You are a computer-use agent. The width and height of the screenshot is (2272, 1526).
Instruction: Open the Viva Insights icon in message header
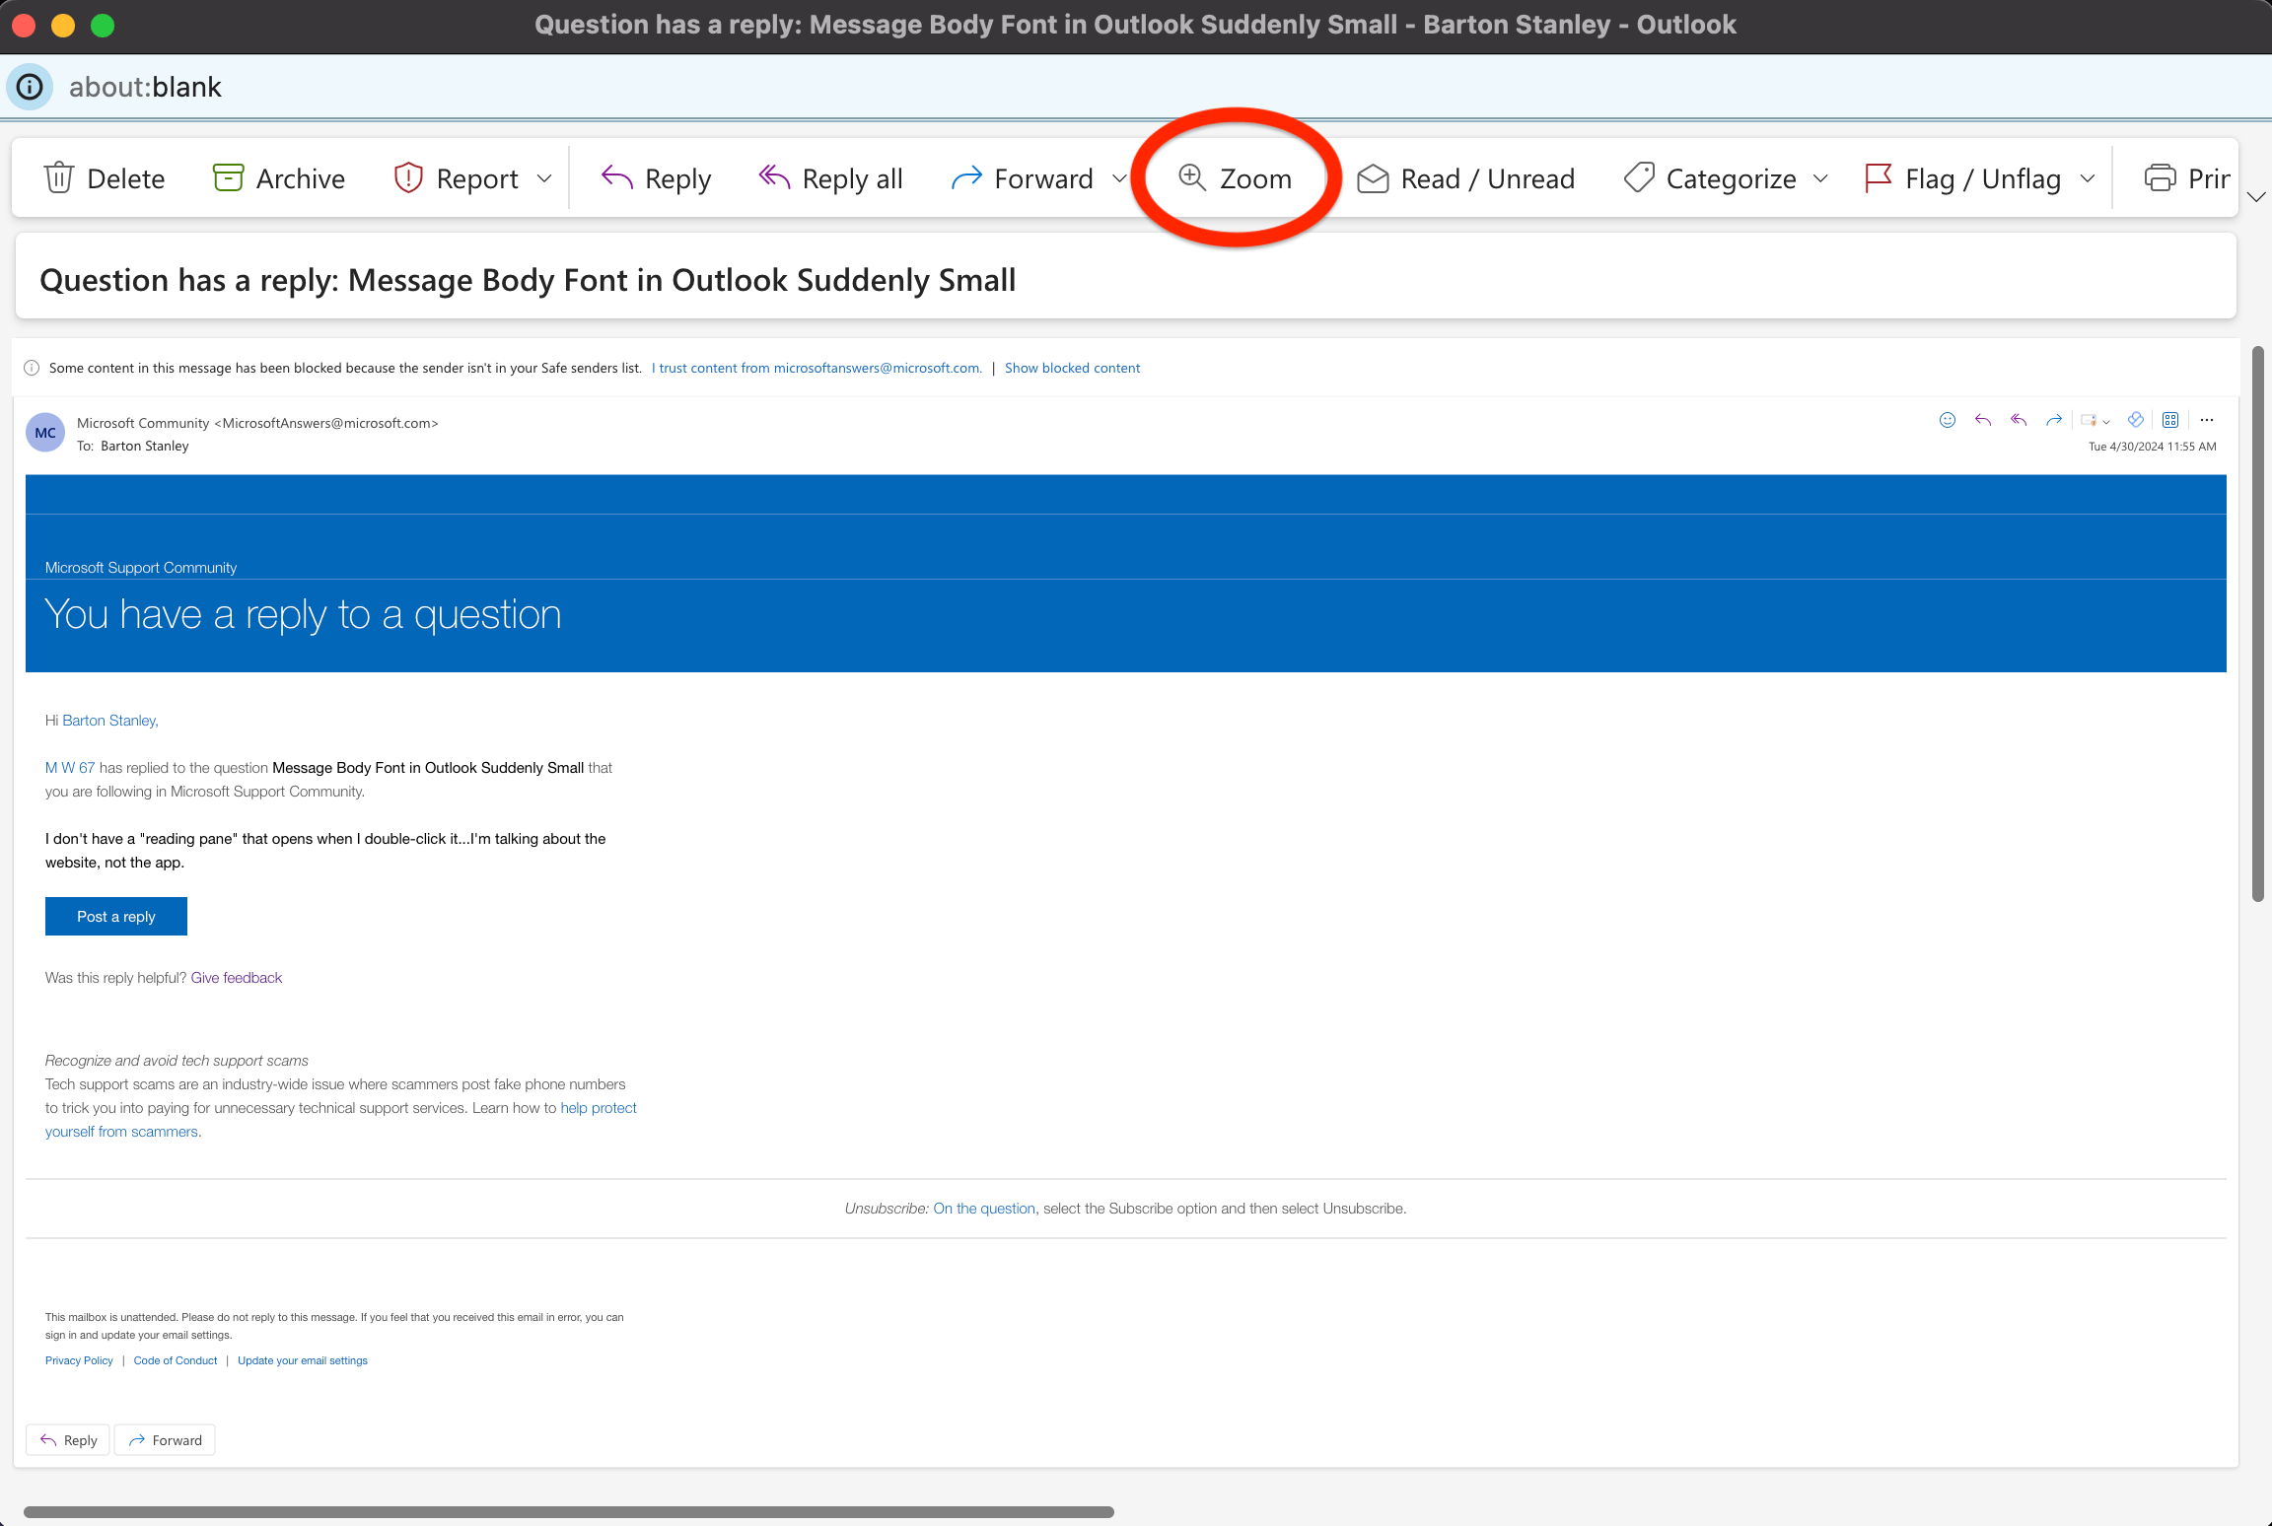click(2136, 420)
